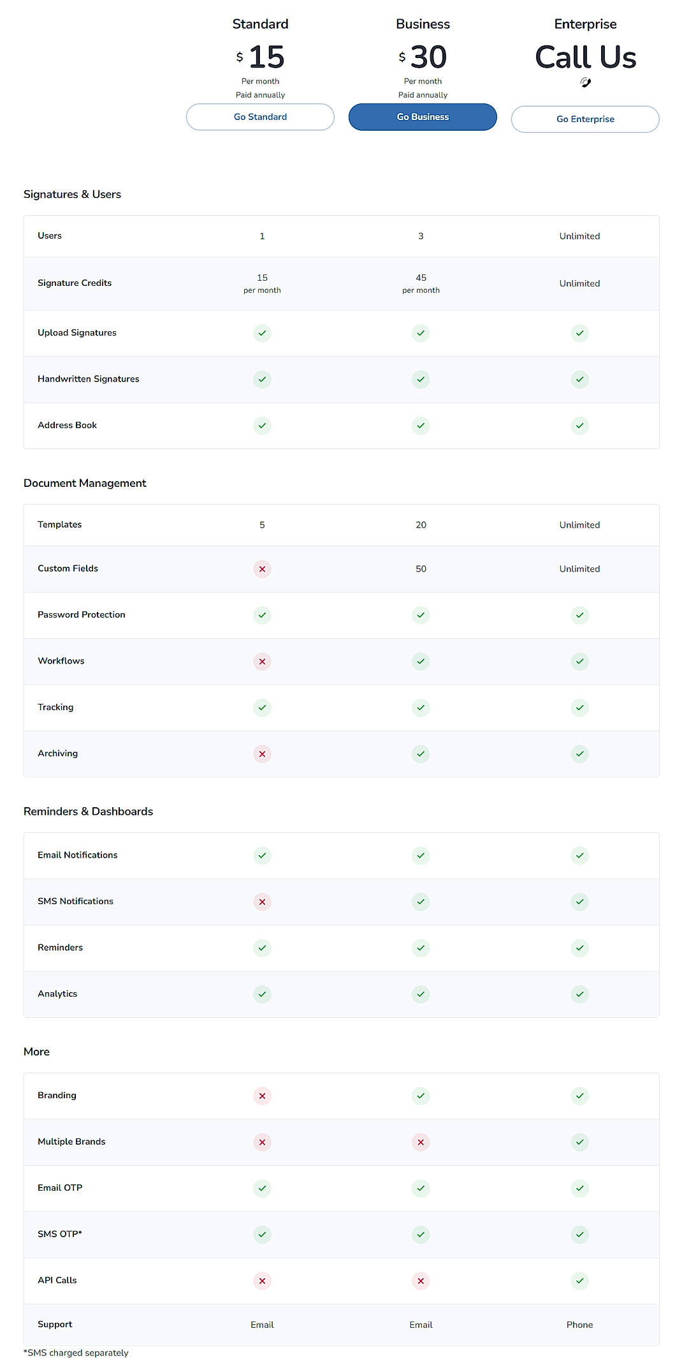
Task: Click the SMS charged separately note
Action: 75,1353
